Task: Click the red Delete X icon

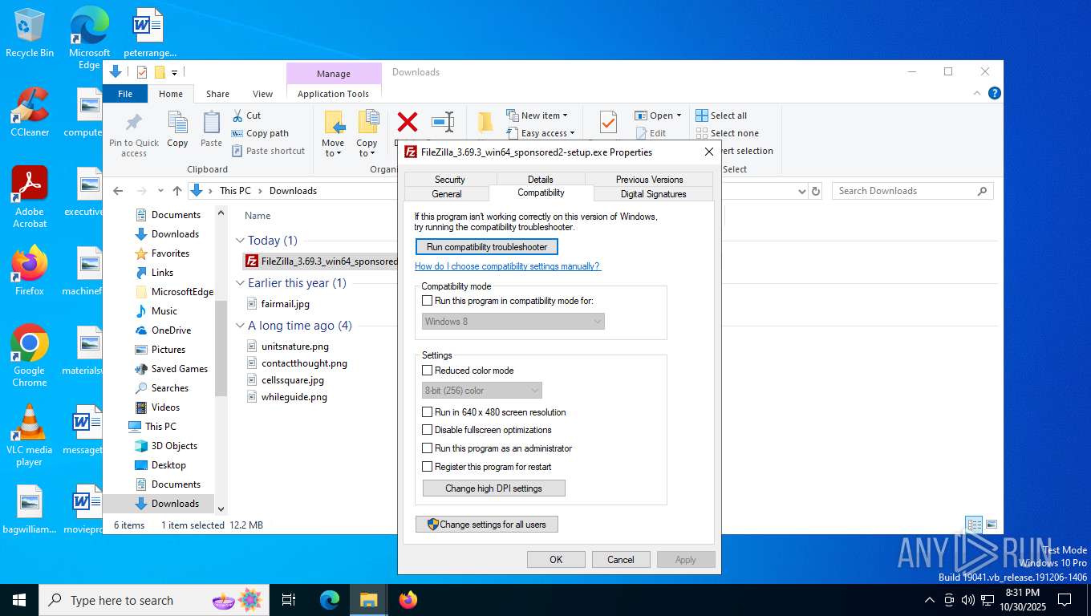Action: 408,122
